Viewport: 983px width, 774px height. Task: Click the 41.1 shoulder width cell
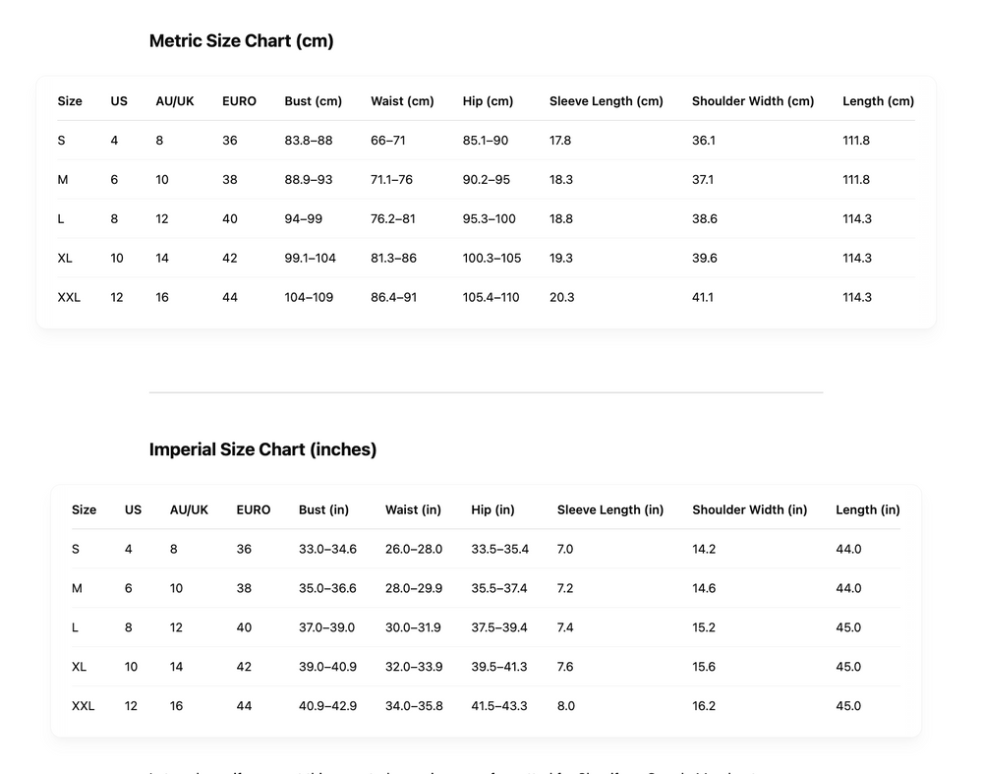tap(703, 298)
